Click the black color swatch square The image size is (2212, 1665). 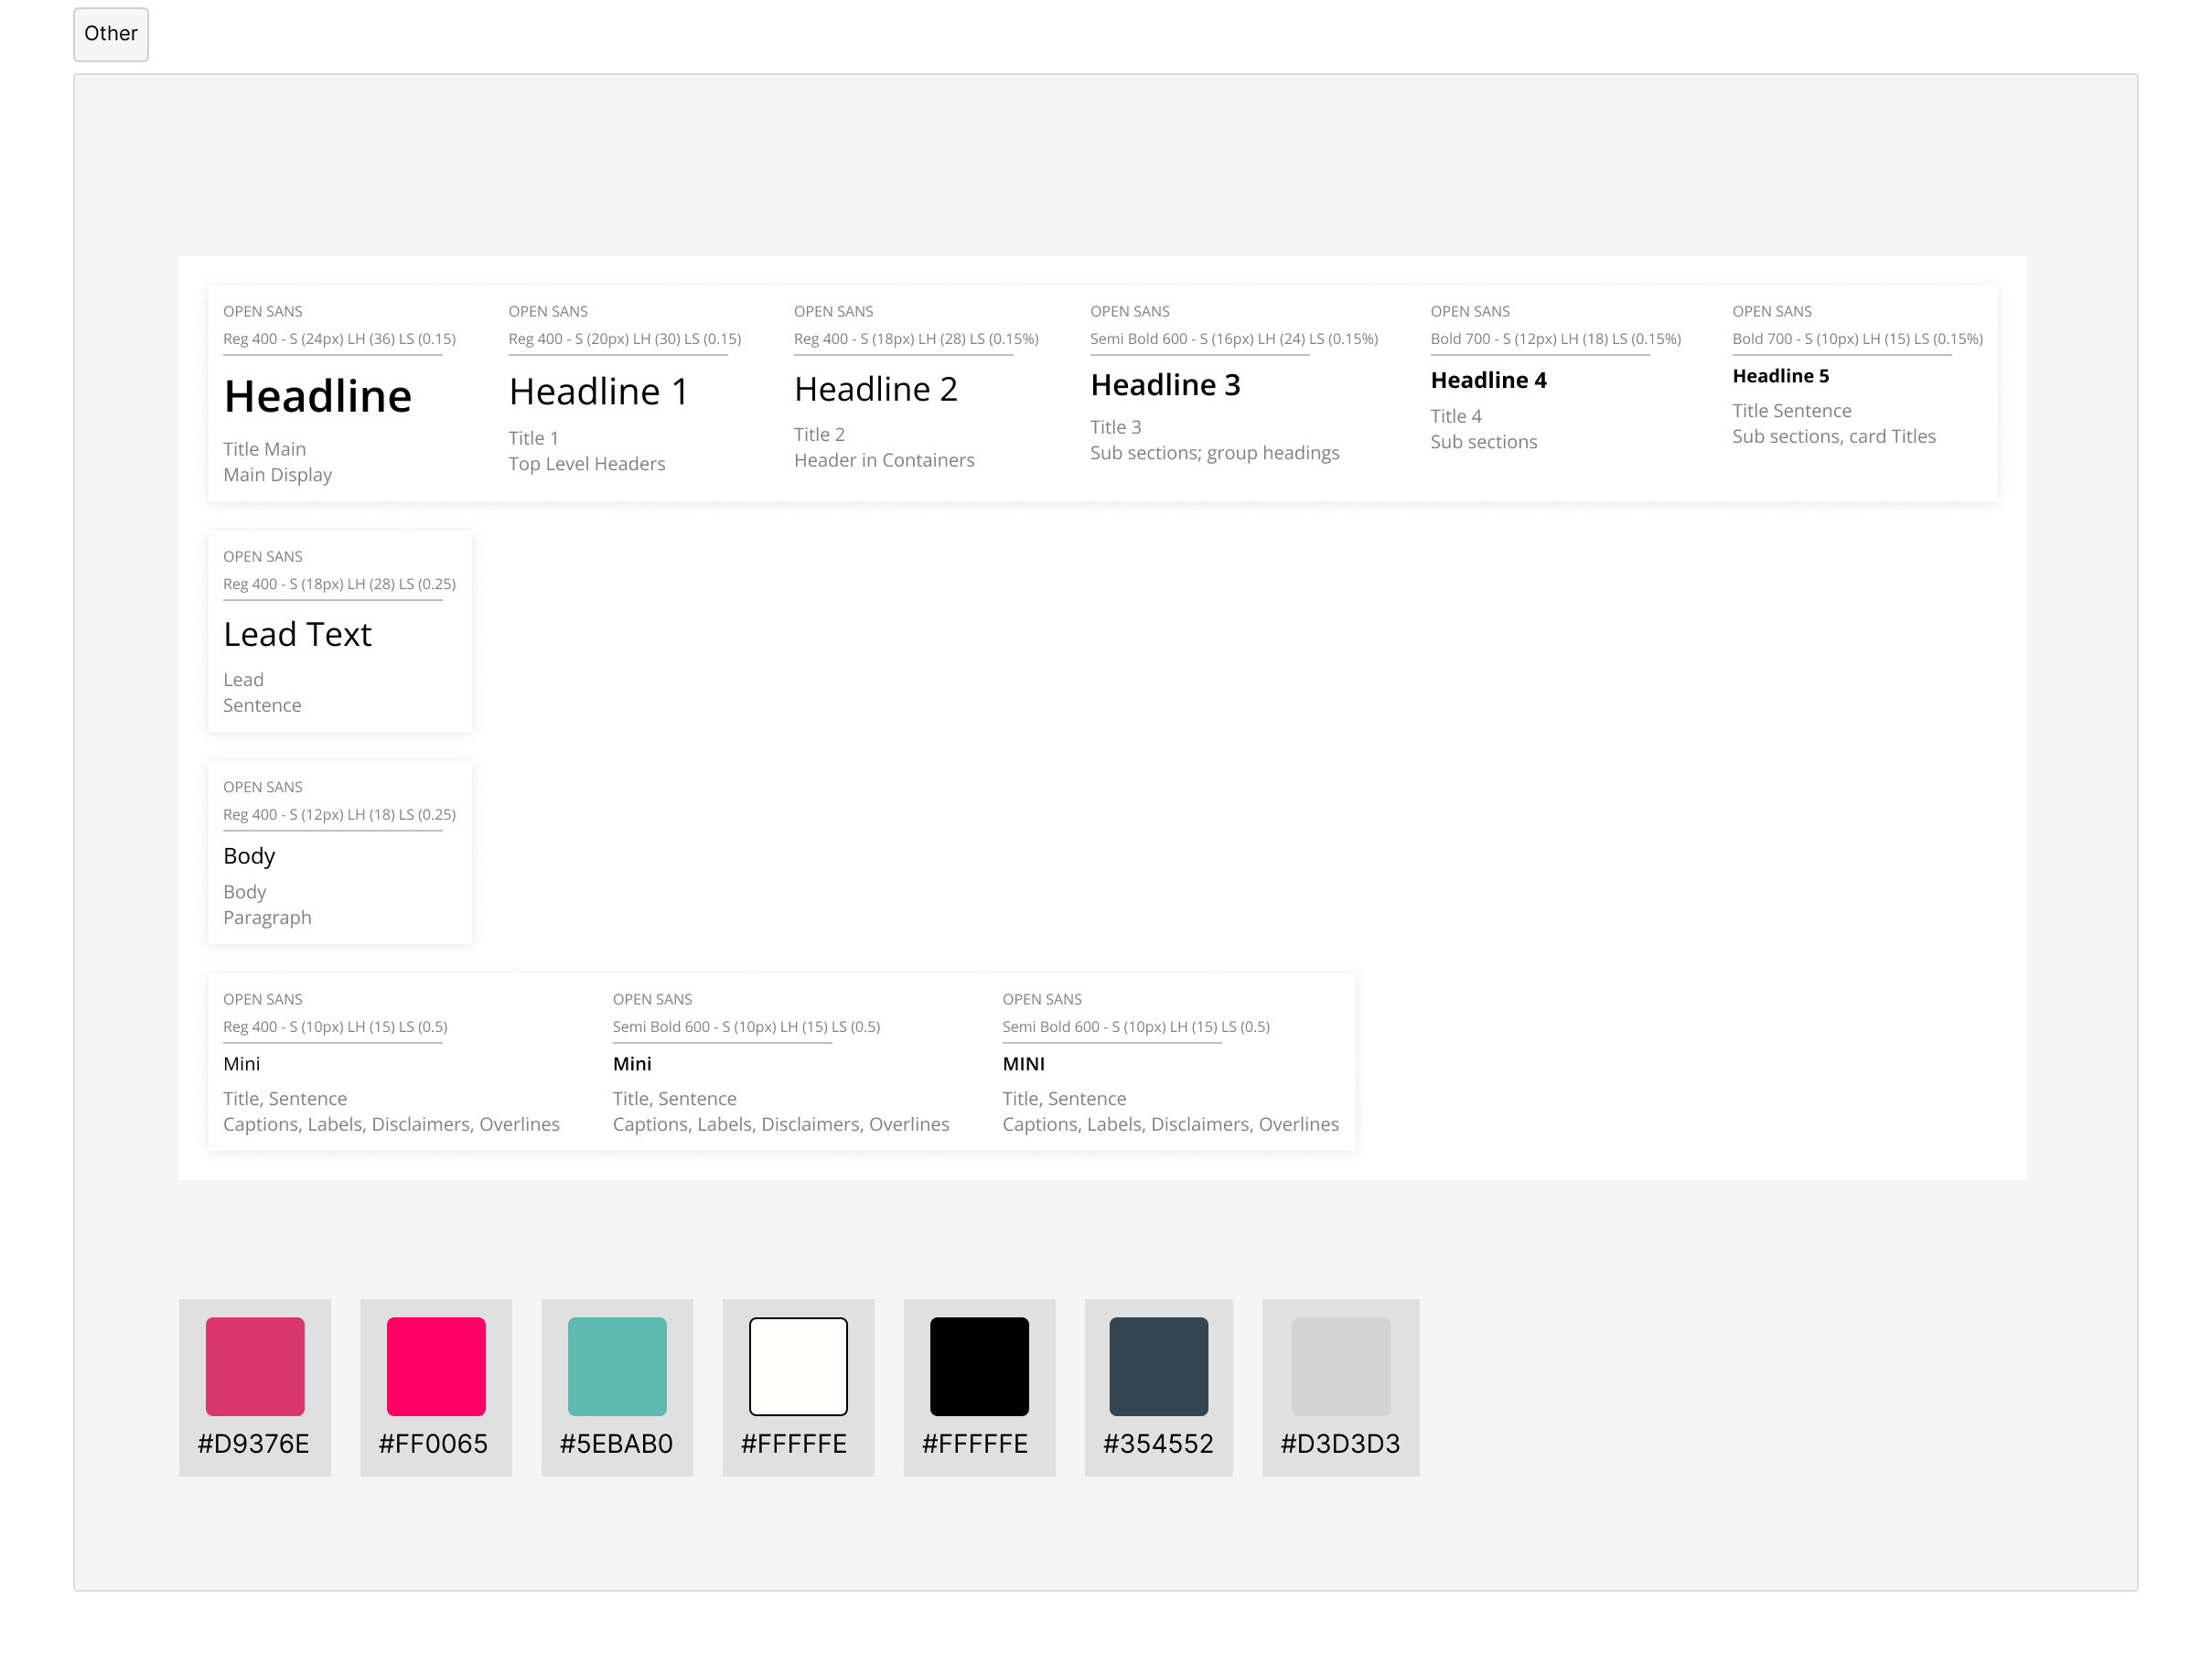(x=979, y=1366)
